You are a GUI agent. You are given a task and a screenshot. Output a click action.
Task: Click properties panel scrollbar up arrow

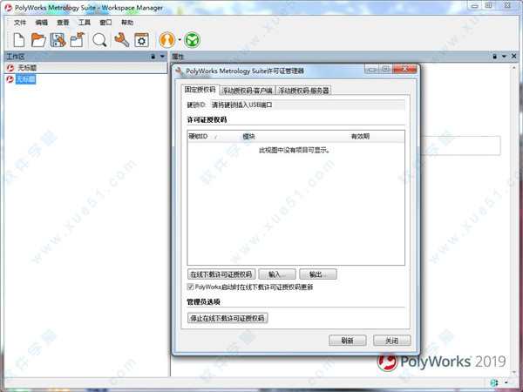(x=514, y=68)
